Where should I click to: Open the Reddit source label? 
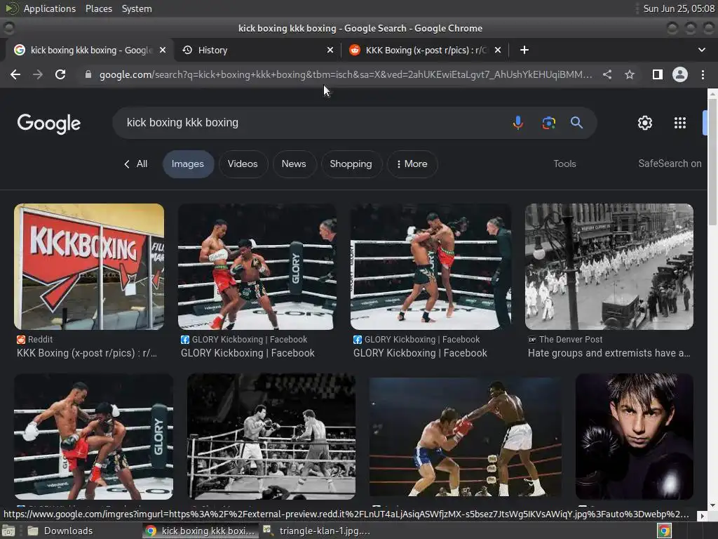35,339
